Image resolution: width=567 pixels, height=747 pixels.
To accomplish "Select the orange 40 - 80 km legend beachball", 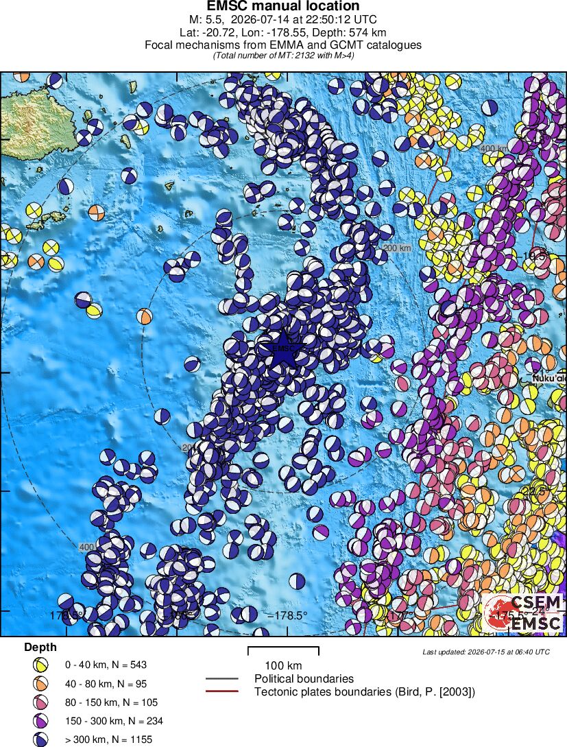I will tap(40, 684).
